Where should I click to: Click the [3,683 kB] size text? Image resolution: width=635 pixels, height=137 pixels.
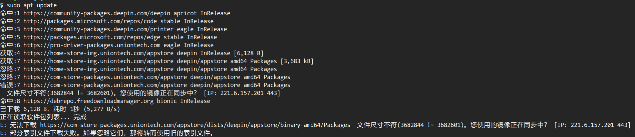pos(297,61)
